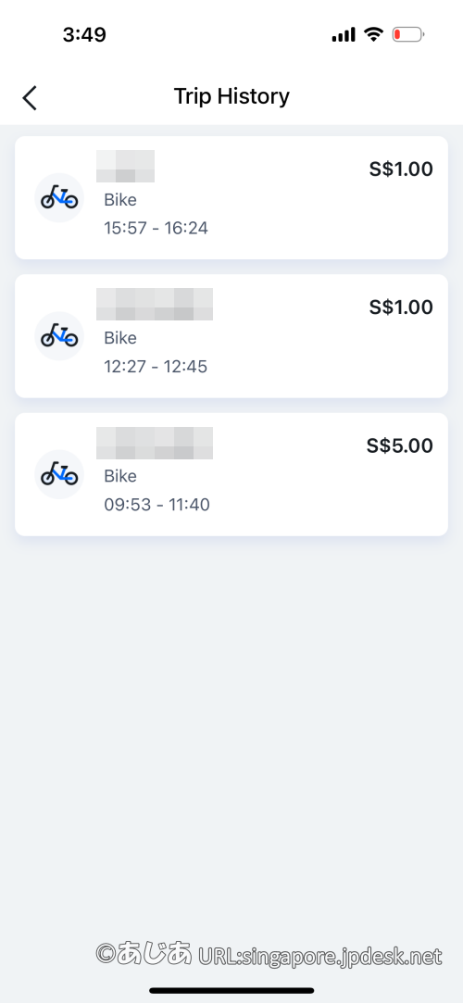This screenshot has width=463, height=1003.
Task: Tap the 3:49 clock in status bar
Action: tap(84, 34)
